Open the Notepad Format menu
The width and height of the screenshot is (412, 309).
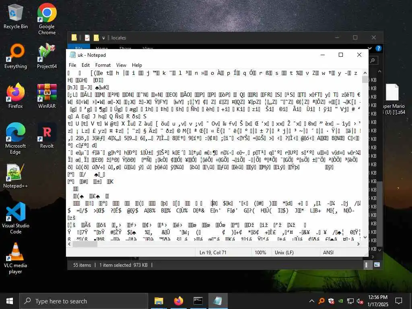[x=103, y=65]
